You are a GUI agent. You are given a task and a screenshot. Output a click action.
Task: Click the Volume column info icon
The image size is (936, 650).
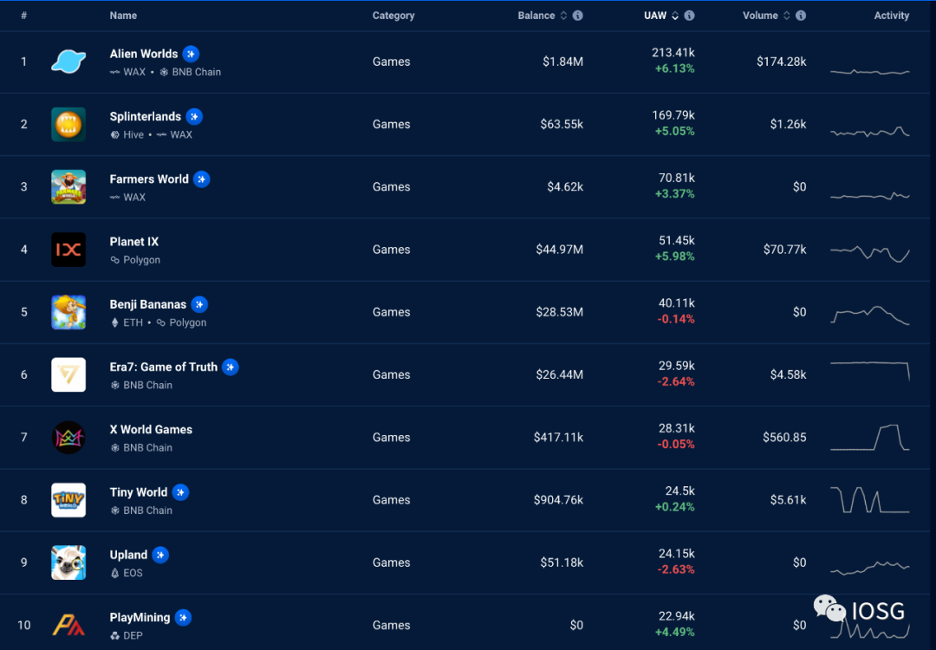point(801,16)
